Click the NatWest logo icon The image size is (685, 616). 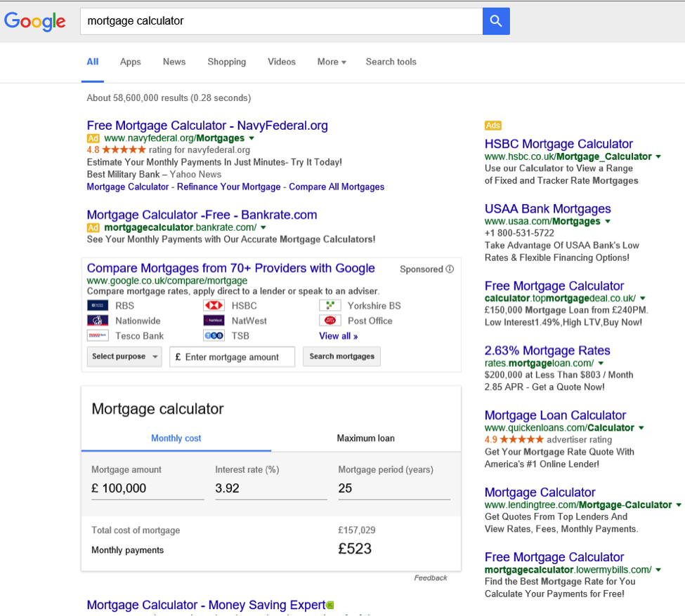point(214,321)
